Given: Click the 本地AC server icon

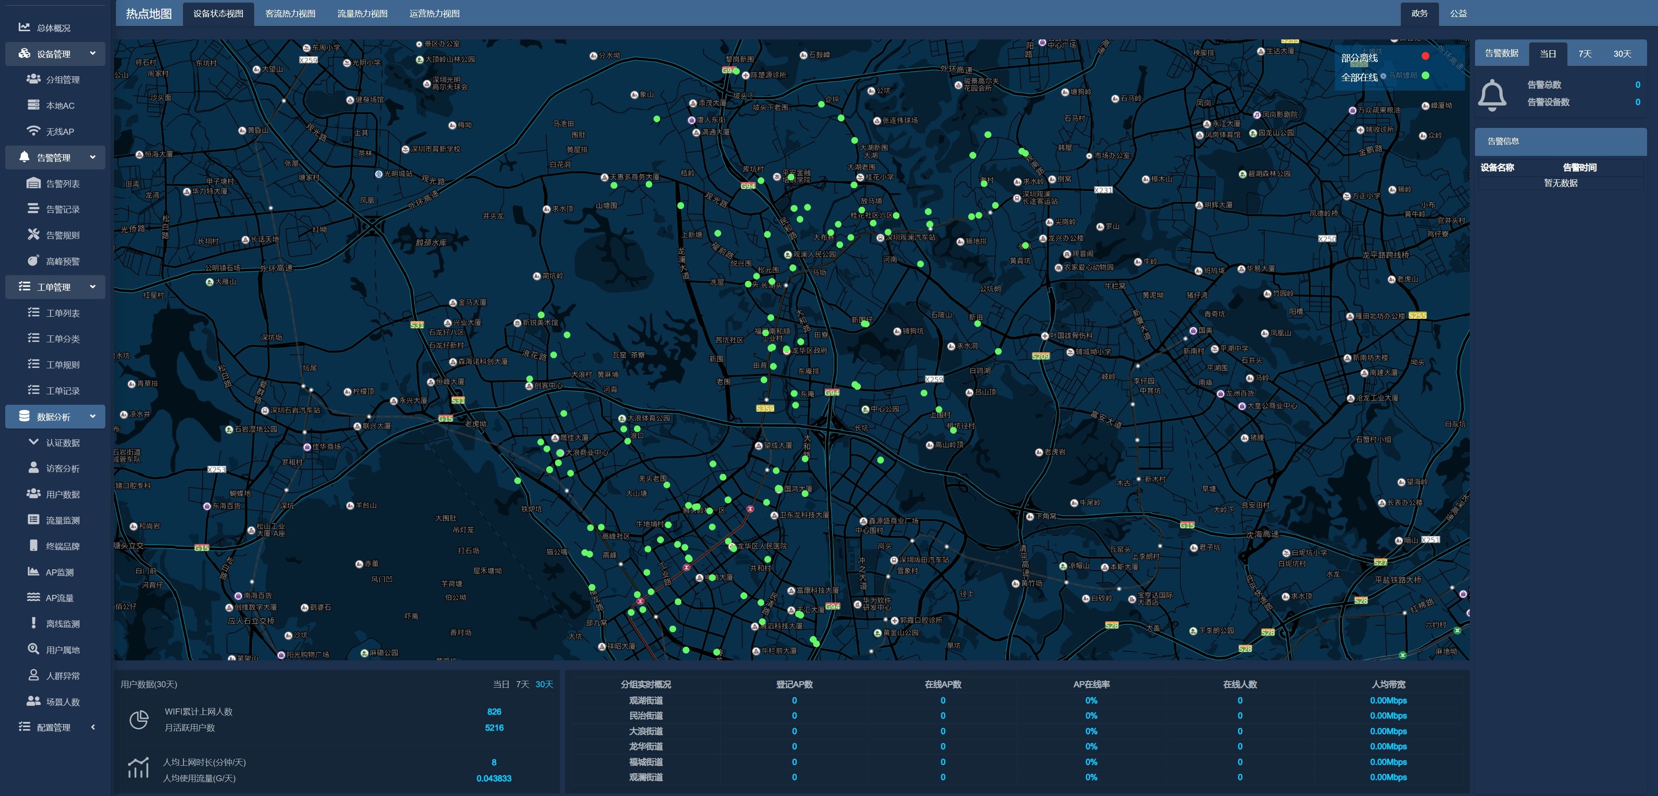Looking at the screenshot, I should click(33, 105).
